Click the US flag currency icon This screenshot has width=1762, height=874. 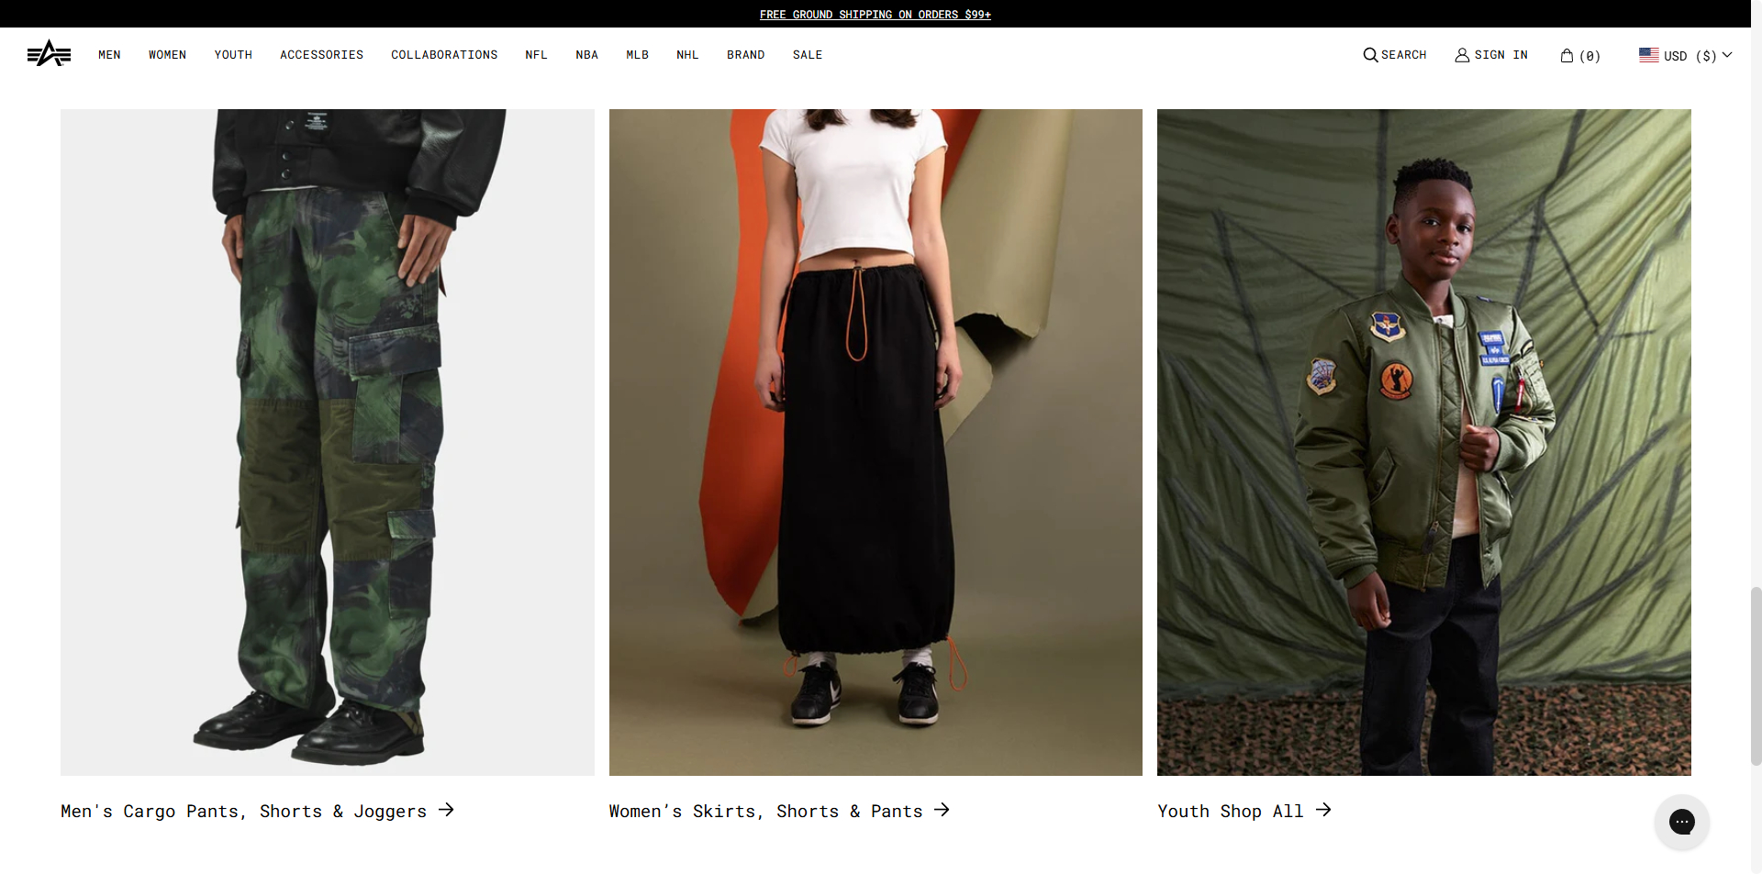click(x=1648, y=55)
